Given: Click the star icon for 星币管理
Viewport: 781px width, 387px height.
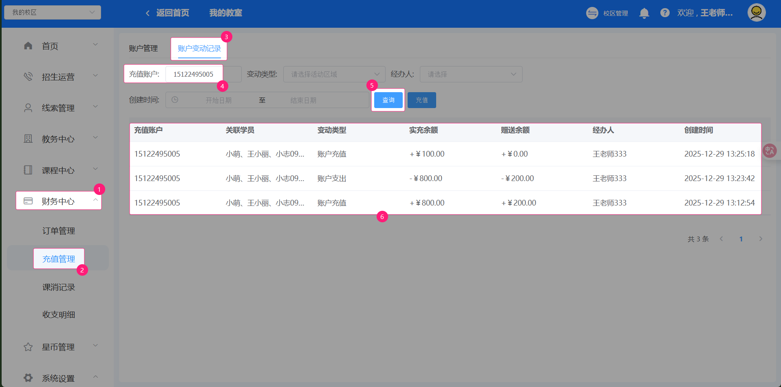Looking at the screenshot, I should click(x=28, y=347).
